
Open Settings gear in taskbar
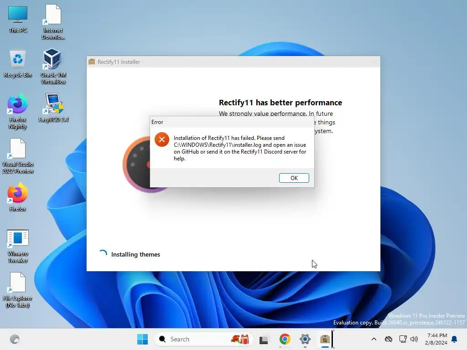coord(305,339)
